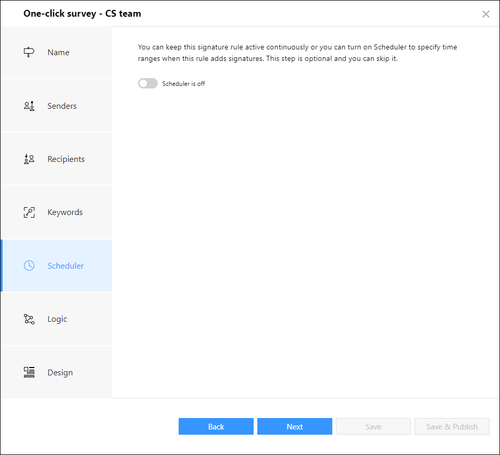Click the Recipients people icon
This screenshot has height=455, width=500.
click(29, 159)
